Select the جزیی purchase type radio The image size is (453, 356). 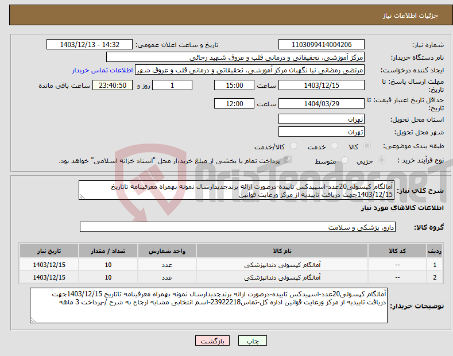[381, 160]
